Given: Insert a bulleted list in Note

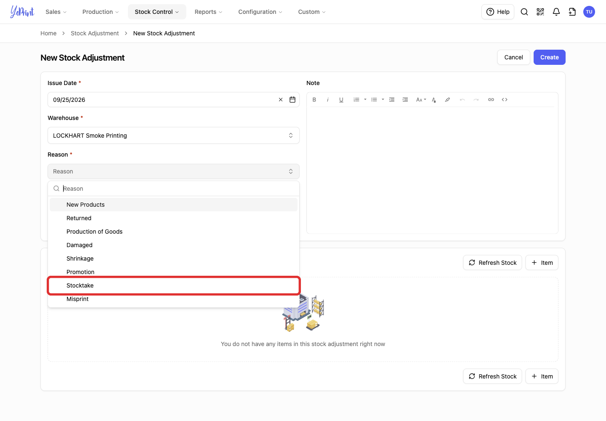Looking at the screenshot, I should point(374,100).
